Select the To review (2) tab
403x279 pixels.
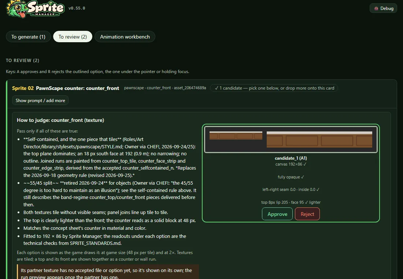(73, 37)
